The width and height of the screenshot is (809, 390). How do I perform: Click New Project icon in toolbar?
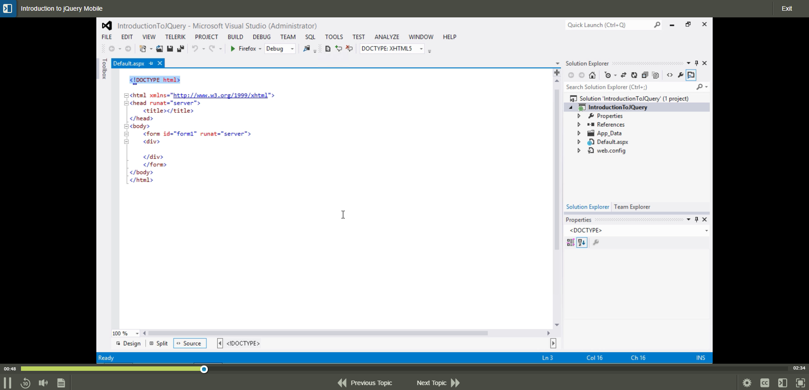pyautogui.click(x=143, y=49)
